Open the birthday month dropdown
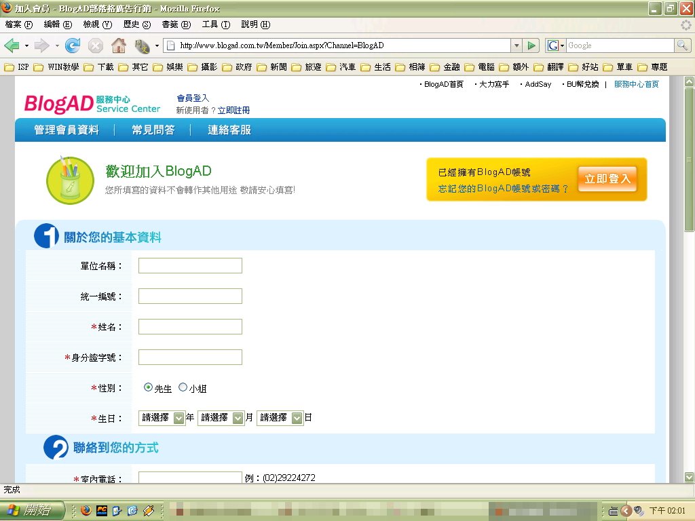Image resolution: width=695 pixels, height=521 pixels. pos(221,418)
